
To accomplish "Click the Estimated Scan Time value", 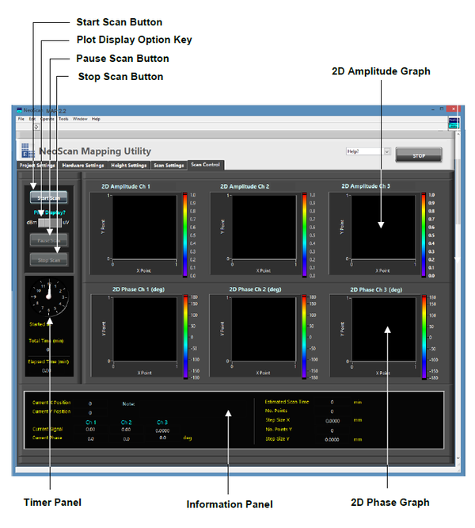I will (332, 402).
